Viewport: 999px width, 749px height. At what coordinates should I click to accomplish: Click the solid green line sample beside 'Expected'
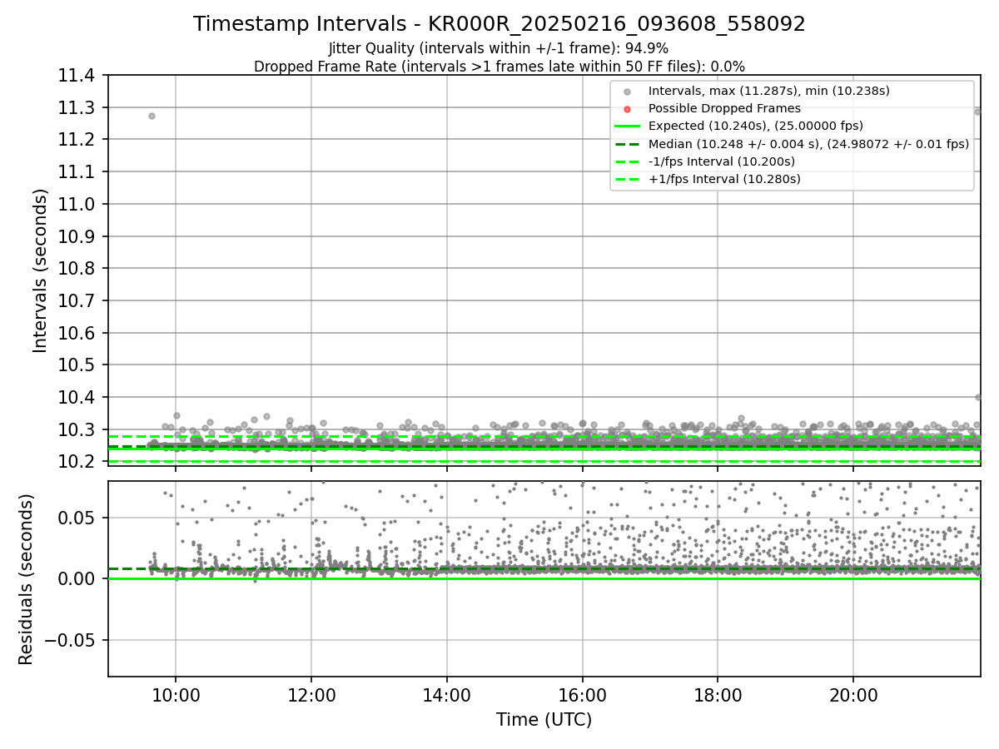[x=627, y=126]
